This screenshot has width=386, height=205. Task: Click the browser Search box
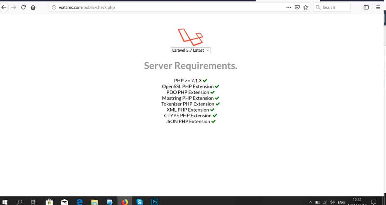coord(332,7)
